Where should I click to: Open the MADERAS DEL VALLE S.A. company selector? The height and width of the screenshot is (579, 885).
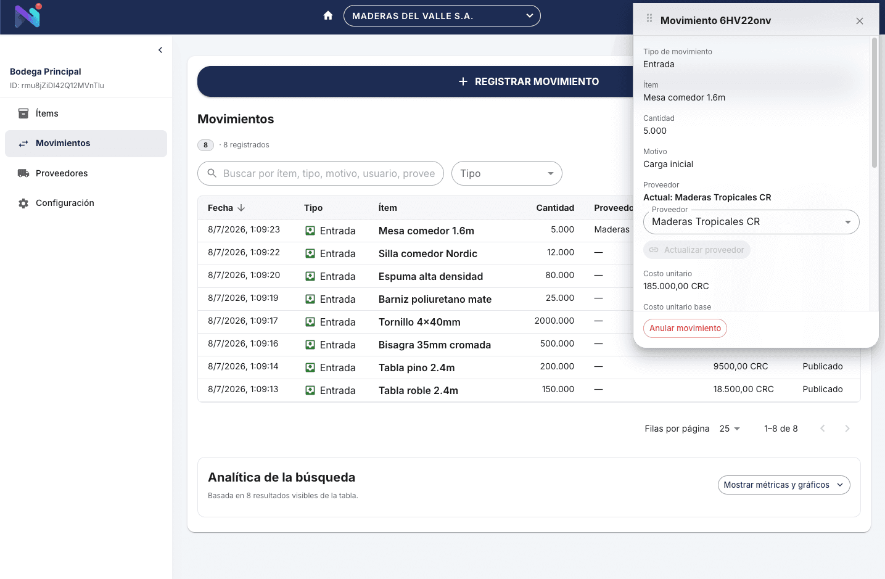(442, 16)
